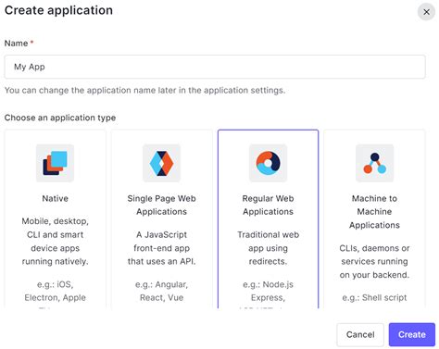Click the 'Create application' heading
The height and width of the screenshot is (349, 439).
(x=58, y=10)
